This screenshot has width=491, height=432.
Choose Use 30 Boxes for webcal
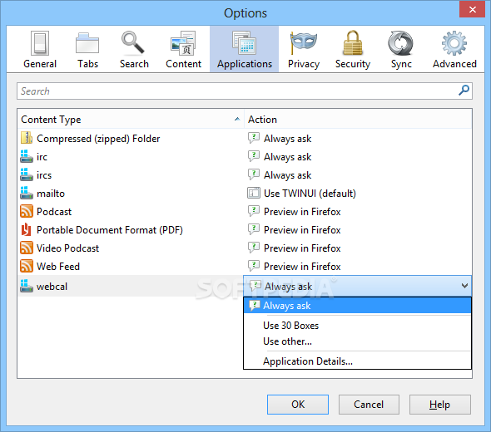[357, 326]
